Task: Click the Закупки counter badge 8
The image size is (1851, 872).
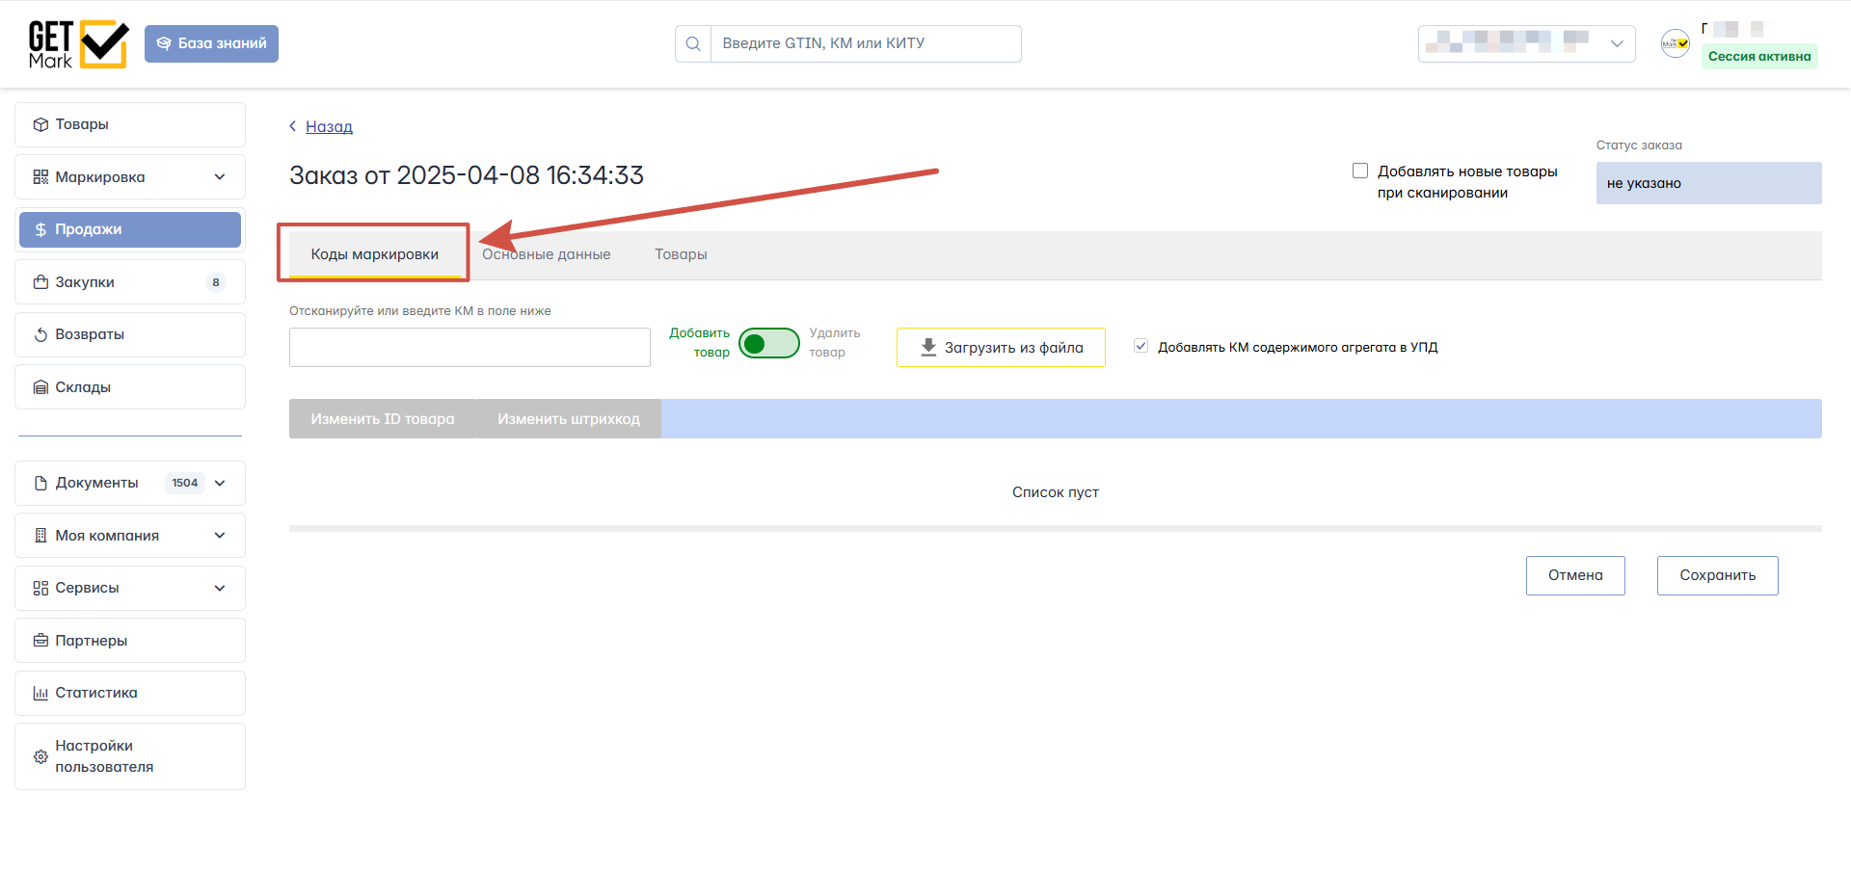Action: [216, 282]
